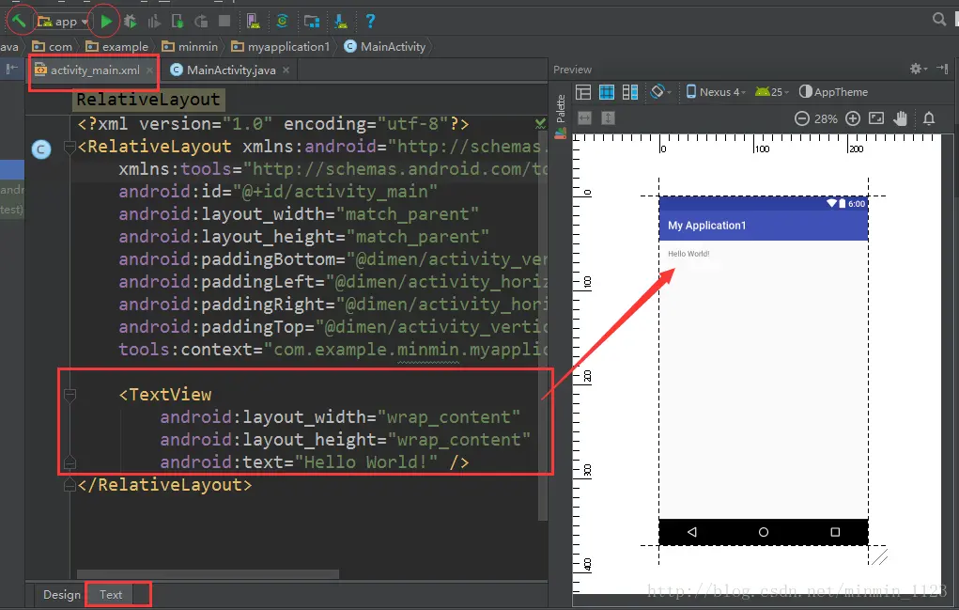Click the fold marker at TextView closing line
The image size is (959, 610).
70,462
